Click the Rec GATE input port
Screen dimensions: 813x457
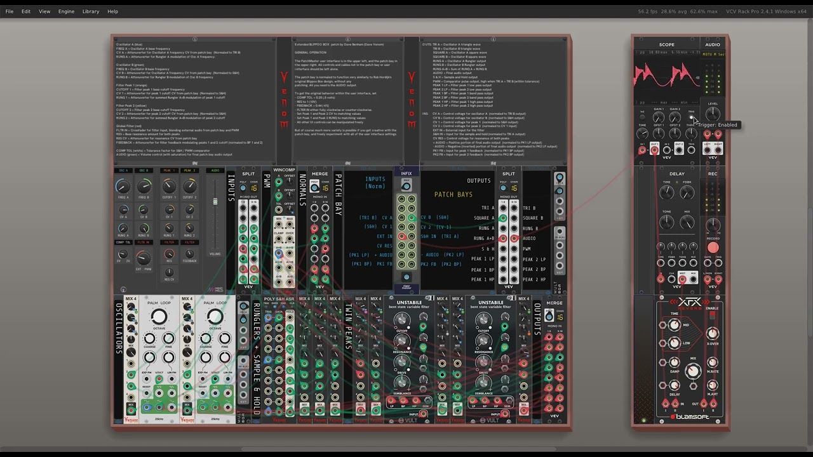708,262
